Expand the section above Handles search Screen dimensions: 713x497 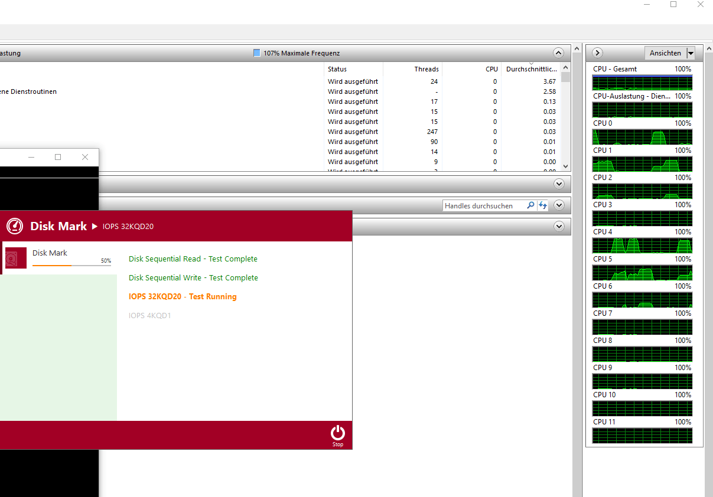pos(559,184)
